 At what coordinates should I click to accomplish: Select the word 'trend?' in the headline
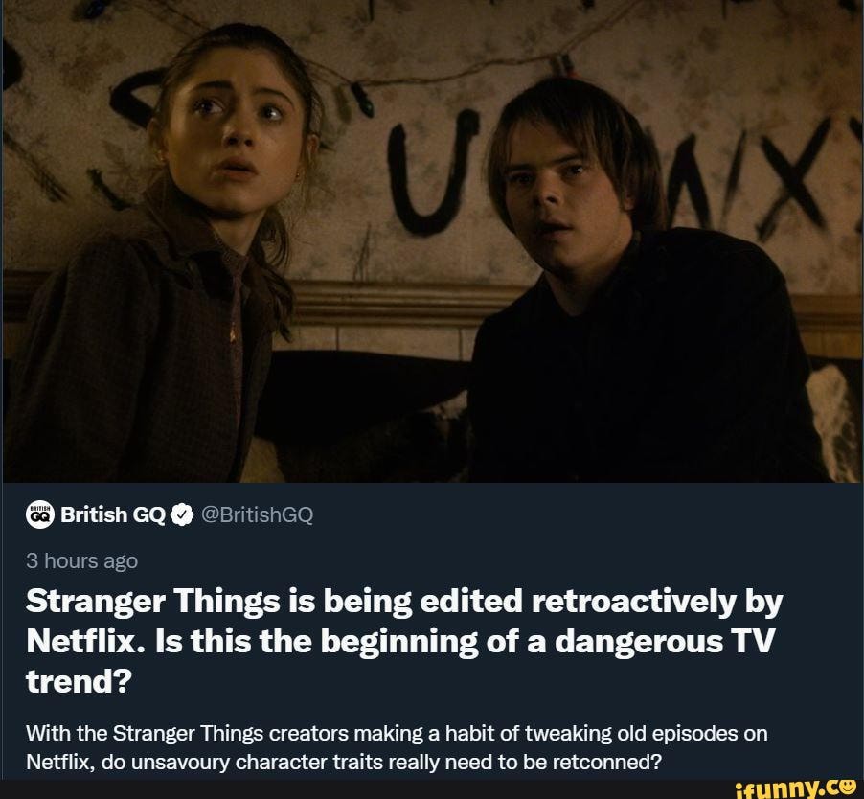pyautogui.click(x=80, y=682)
